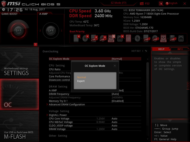Open CPU NB/SoC Voltage Auto setting
The width and height of the screenshot is (190, 142).
(x=114, y=122)
